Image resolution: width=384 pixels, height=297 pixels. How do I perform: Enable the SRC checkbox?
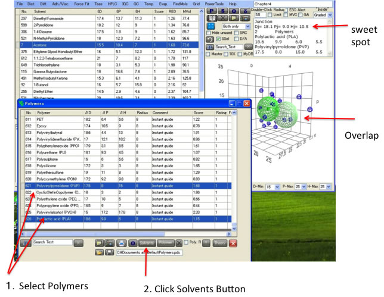[x=236, y=33]
